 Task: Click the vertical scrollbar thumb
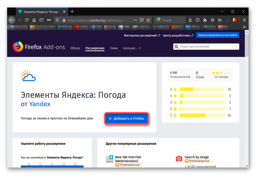(x=247, y=45)
